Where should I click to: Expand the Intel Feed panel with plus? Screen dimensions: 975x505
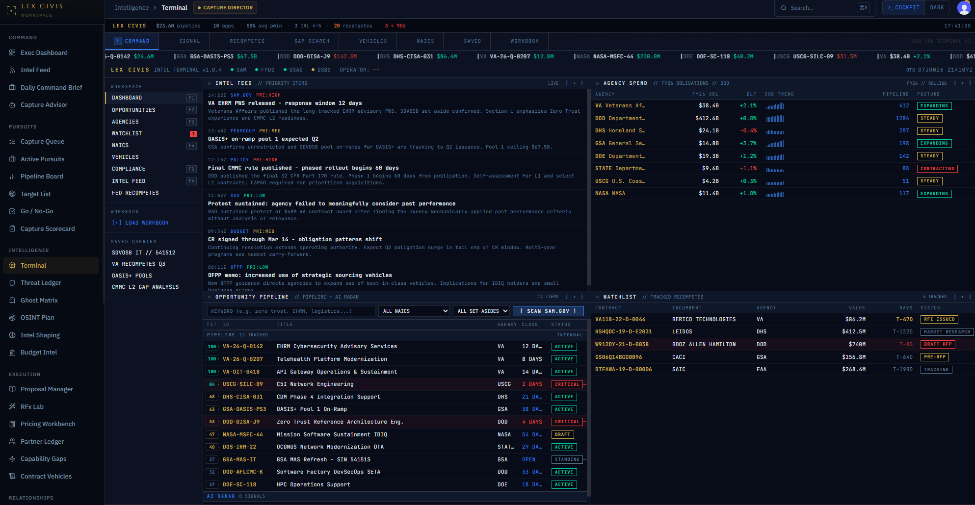pos(574,83)
